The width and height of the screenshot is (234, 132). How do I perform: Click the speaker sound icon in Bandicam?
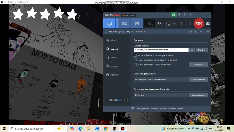pos(159,23)
